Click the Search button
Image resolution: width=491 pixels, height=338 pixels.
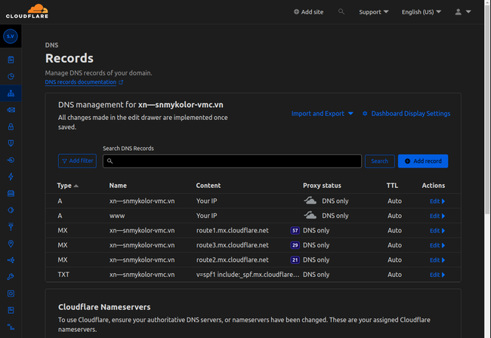tap(379, 161)
